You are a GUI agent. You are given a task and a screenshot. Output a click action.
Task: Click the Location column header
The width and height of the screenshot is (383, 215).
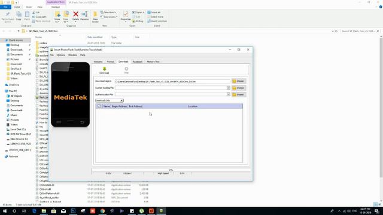[193, 106]
